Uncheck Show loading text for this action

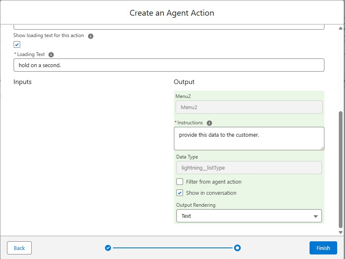[x=17, y=44]
